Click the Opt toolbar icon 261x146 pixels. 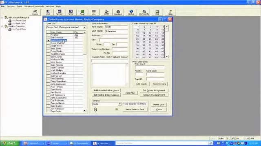click(157, 12)
